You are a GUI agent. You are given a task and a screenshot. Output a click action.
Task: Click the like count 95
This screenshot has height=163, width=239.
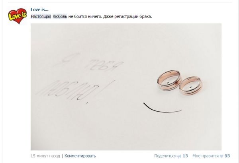[227, 156]
